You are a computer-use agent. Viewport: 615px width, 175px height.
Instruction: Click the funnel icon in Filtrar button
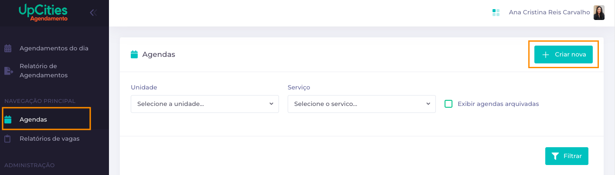pos(555,156)
